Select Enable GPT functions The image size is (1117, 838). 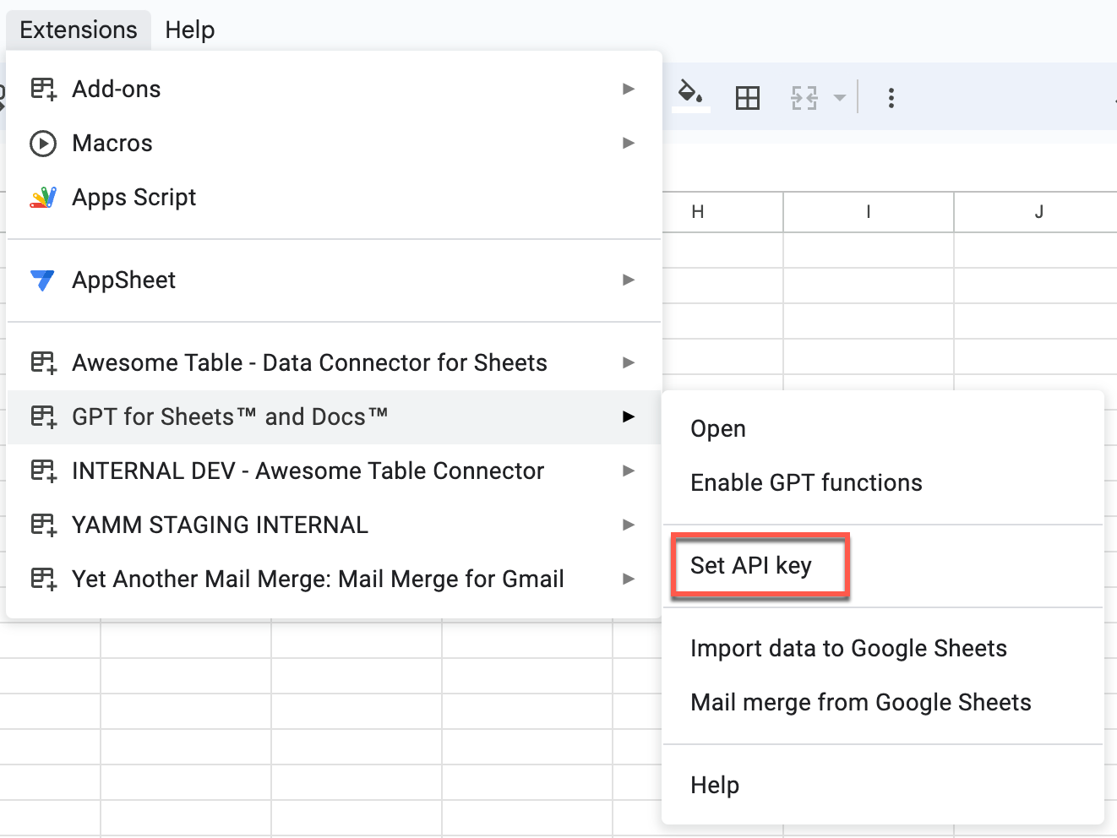883,482
